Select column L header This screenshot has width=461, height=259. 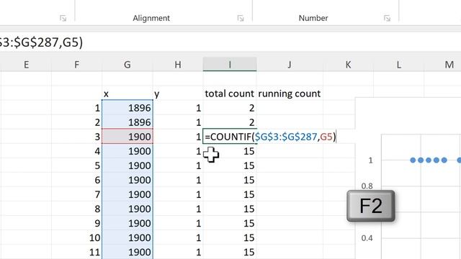point(398,64)
